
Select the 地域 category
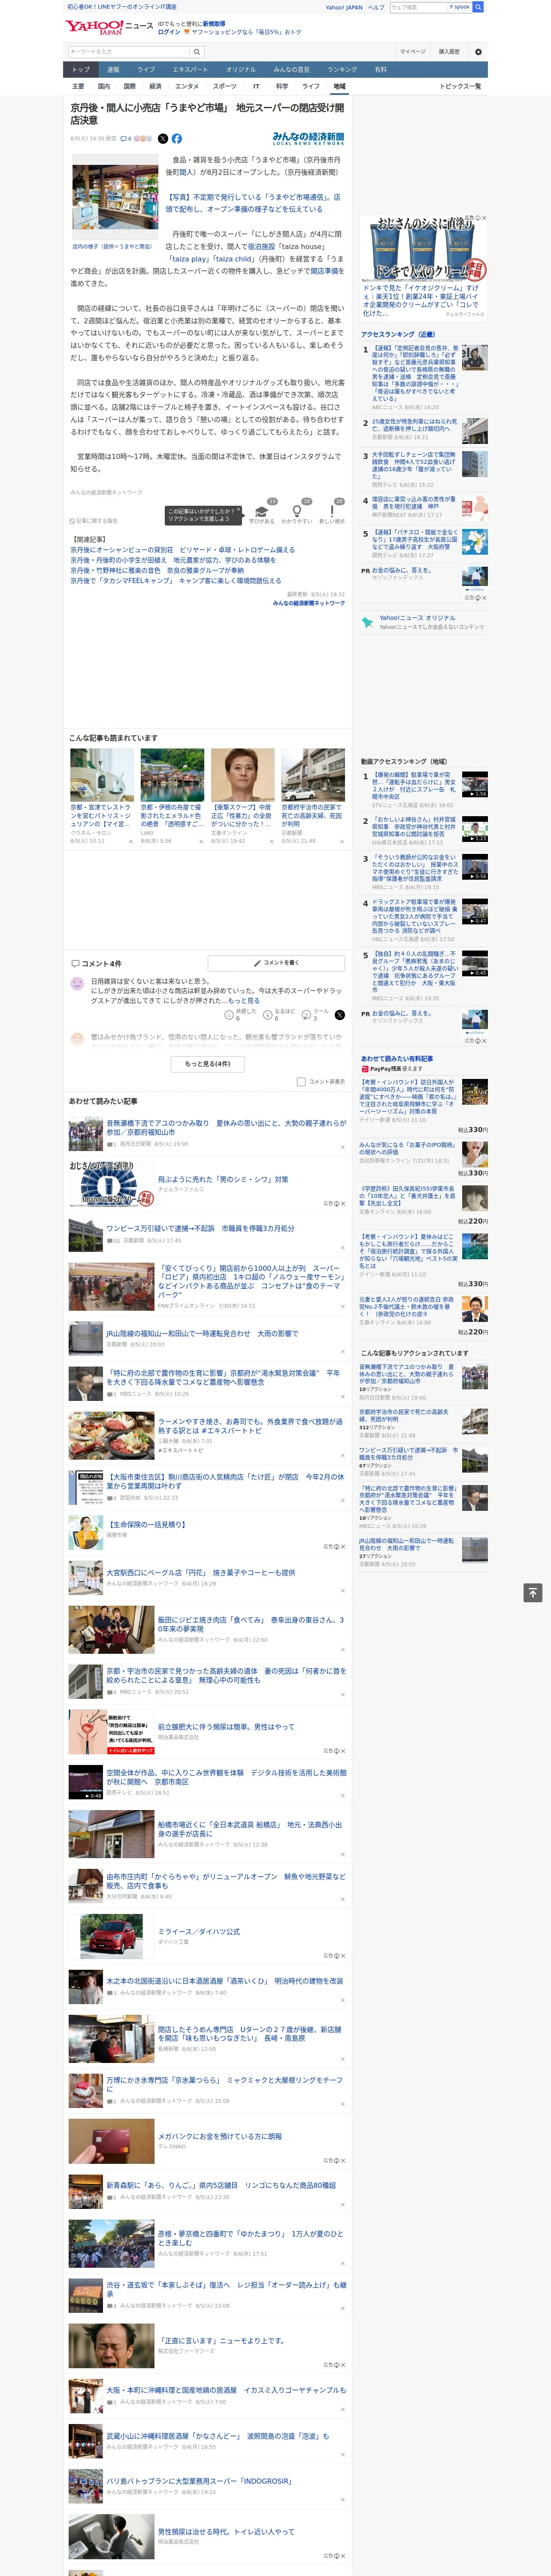(x=339, y=87)
